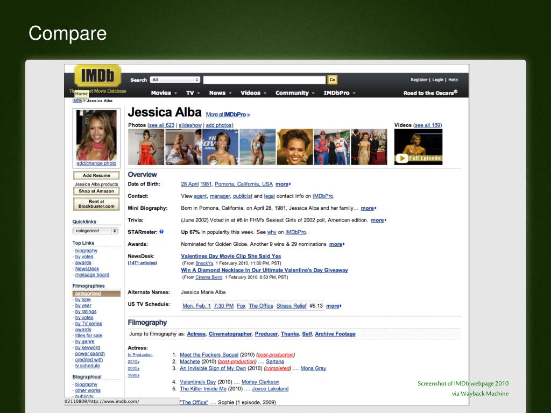Image resolution: width=551 pixels, height=413 pixels.
Task: Open Valentines Day Movie Clip news article
Action: 231,256
